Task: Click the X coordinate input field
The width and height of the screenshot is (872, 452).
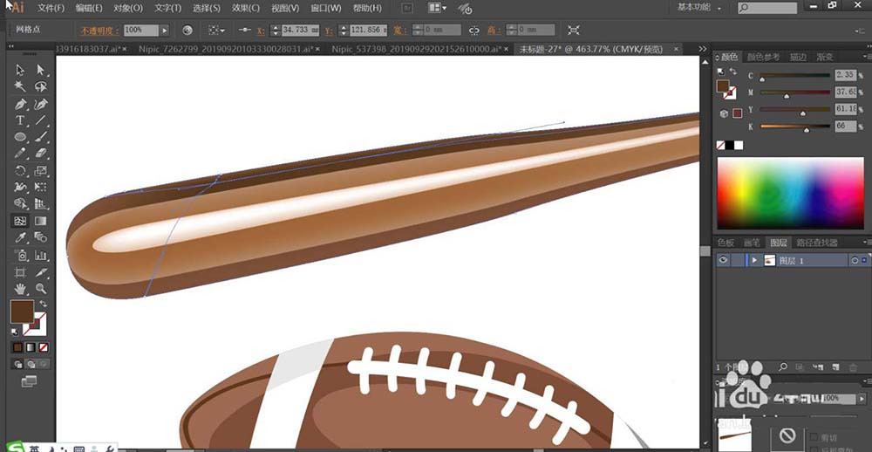Action: 303,30
